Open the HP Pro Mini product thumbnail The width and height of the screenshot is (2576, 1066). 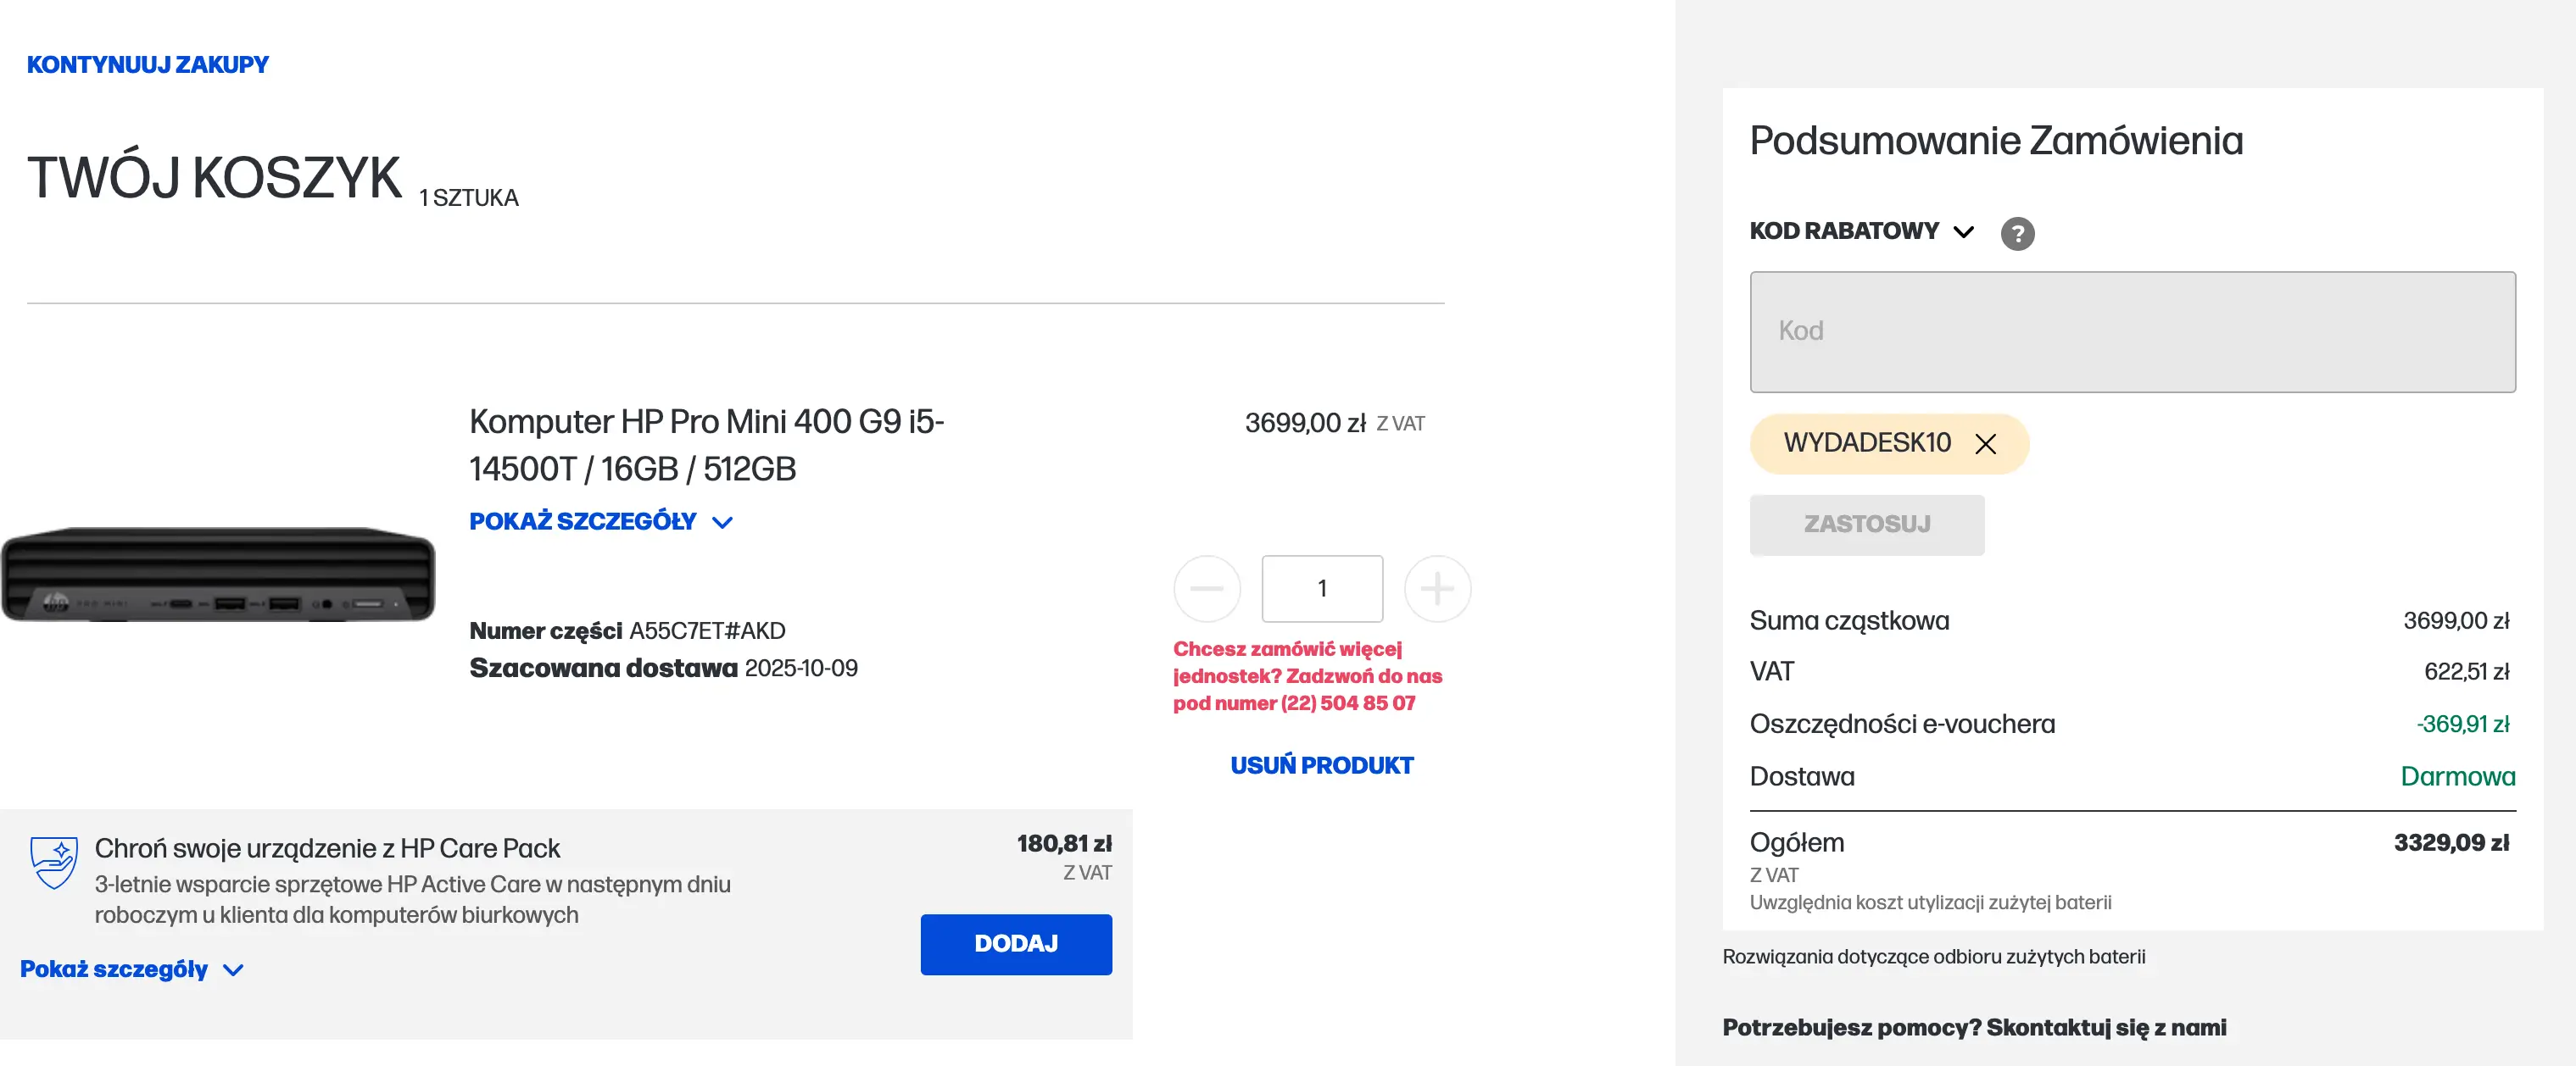tap(218, 575)
